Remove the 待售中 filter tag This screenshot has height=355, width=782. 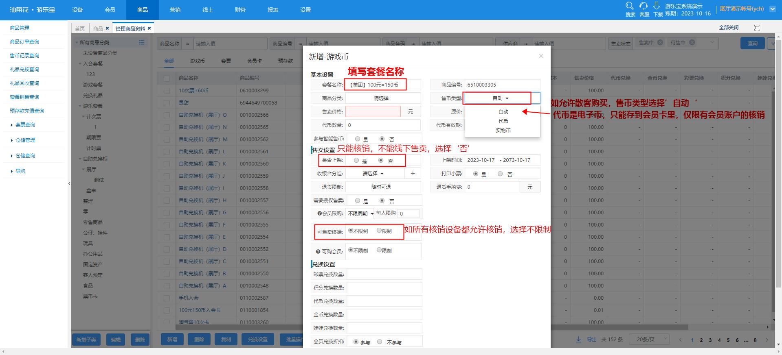click(692, 42)
